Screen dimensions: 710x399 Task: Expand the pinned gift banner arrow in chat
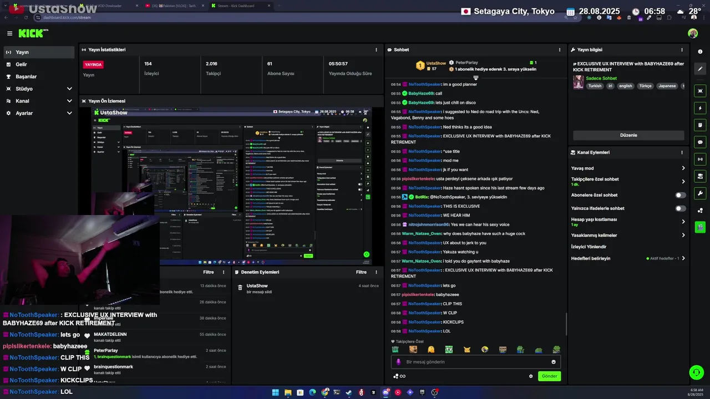coord(475,78)
